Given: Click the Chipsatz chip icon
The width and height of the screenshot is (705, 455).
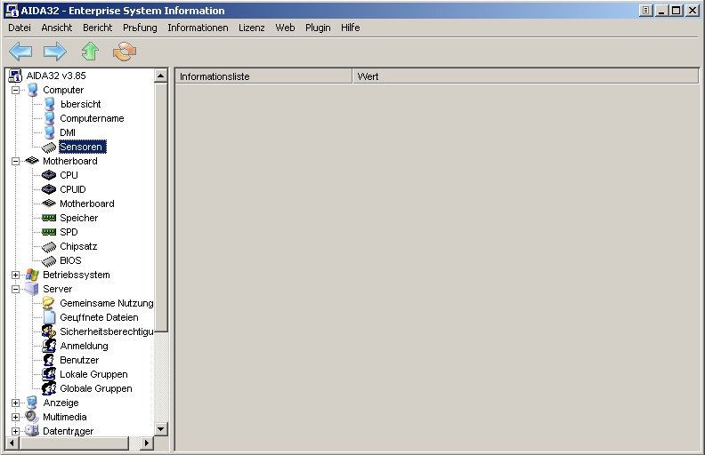Looking at the screenshot, I should click(49, 247).
